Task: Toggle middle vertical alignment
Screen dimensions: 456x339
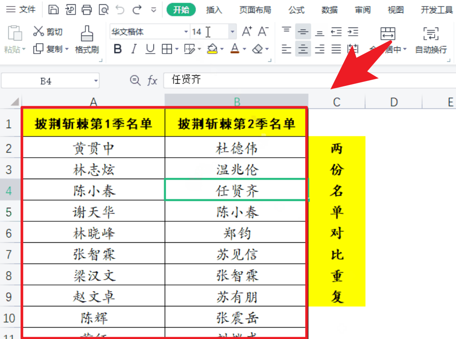Action: pos(303,31)
